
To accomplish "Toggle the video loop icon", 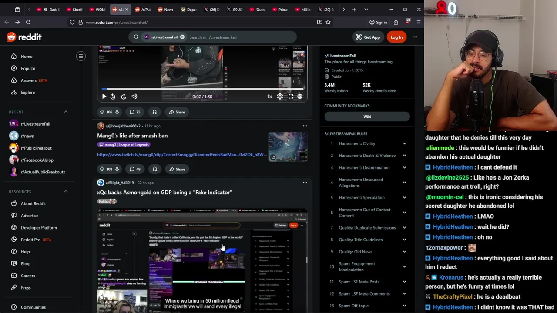I will [300, 97].
